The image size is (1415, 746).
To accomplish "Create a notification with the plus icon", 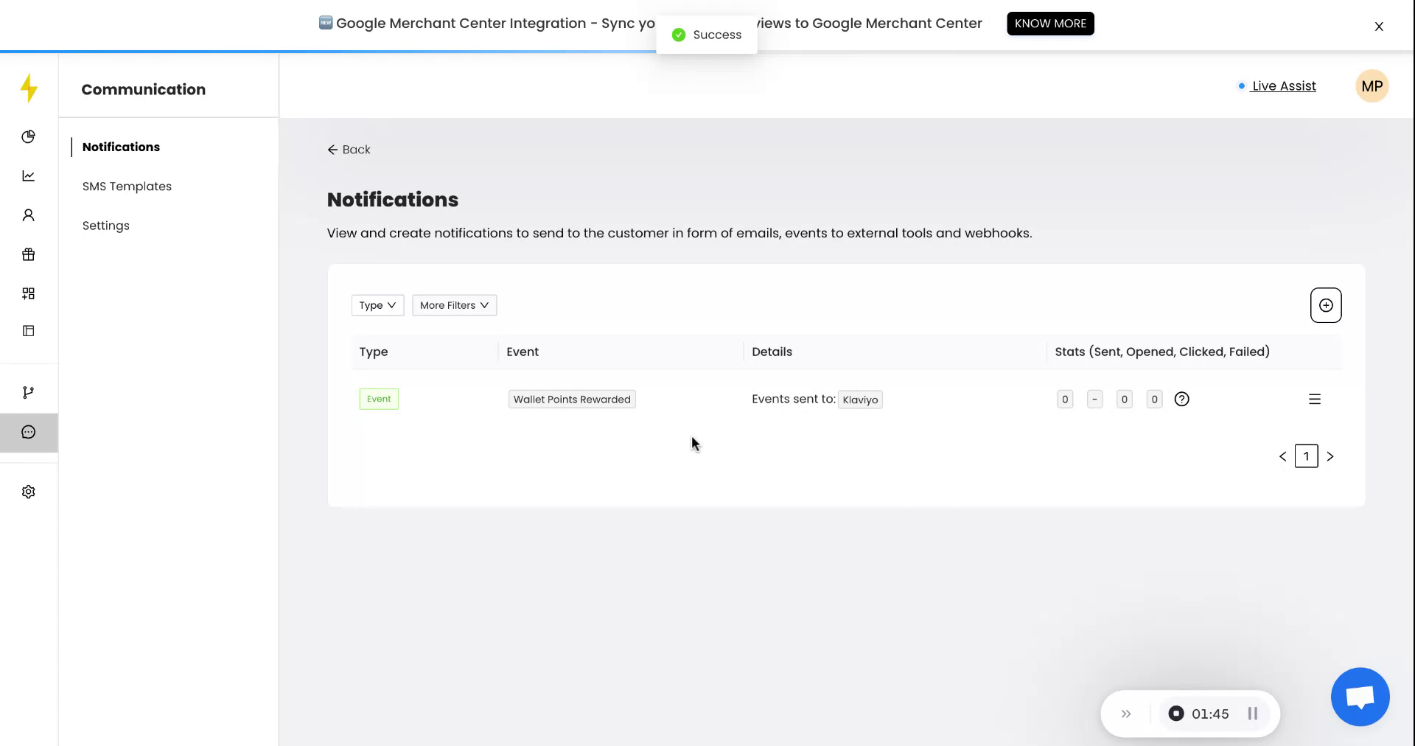I will (1326, 305).
